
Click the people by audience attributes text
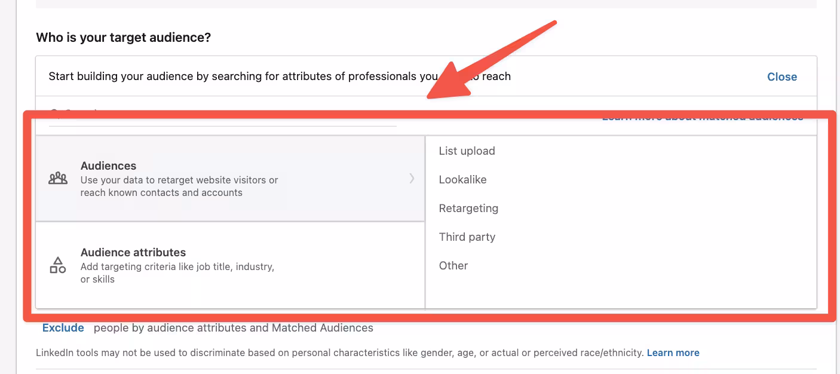[x=233, y=328]
